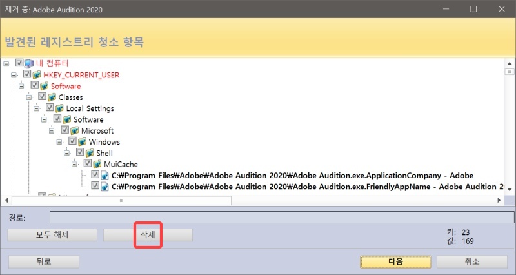Screen dimensions: 516x275
Task: Toggle the Windows key checkbox
Action: (x=72, y=141)
